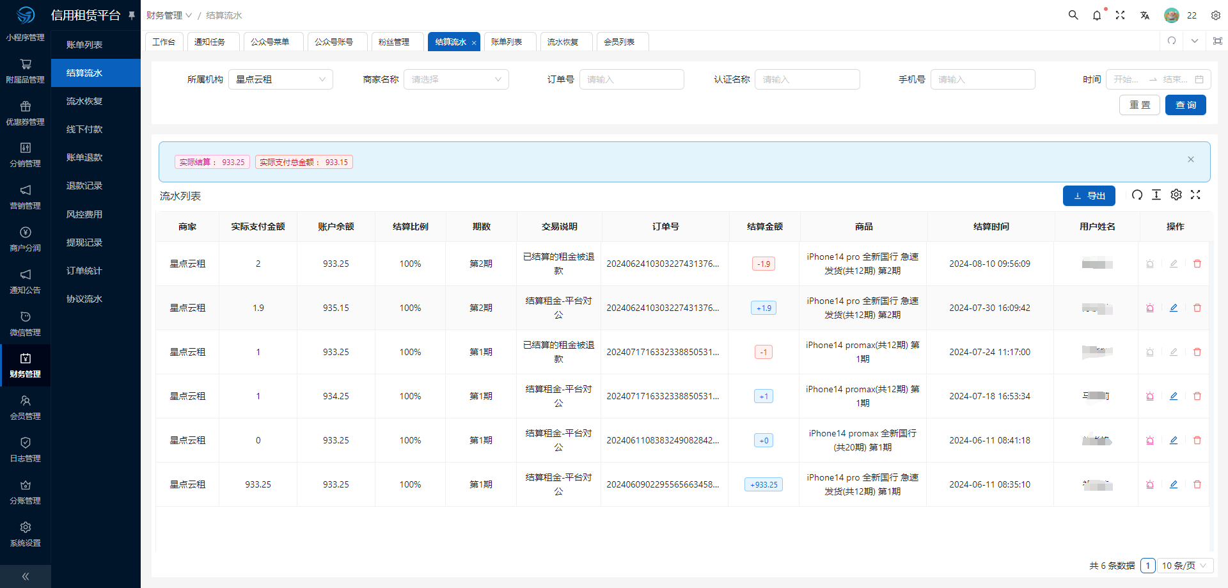Open 日志管理 in the sidebar
Screen dimensions: 1228x588
tap(26, 450)
